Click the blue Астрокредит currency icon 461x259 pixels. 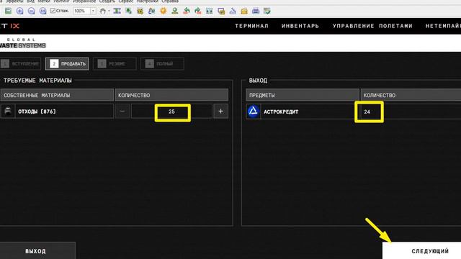click(253, 112)
